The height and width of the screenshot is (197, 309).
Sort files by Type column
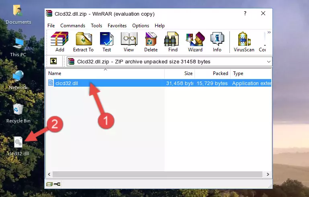click(251, 73)
